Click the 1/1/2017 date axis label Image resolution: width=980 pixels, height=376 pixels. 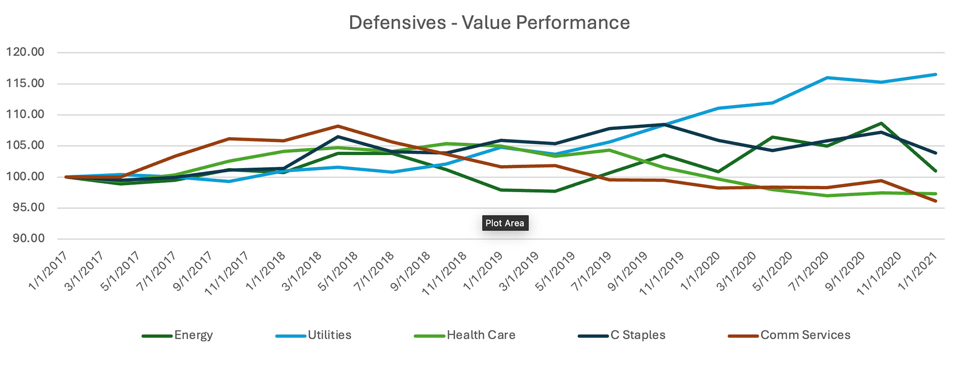[47, 271]
